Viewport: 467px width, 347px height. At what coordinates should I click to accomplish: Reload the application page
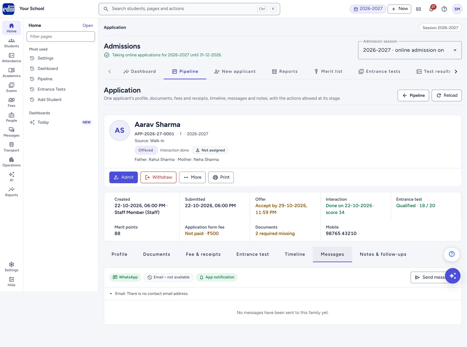coord(447,96)
